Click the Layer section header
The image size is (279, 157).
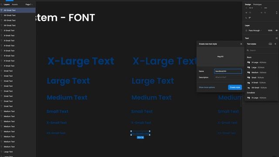[x=247, y=25]
